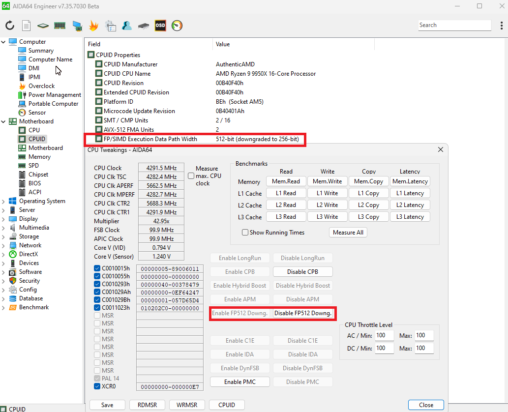
Task: Expand the Network tree node
Action: (x=3, y=245)
